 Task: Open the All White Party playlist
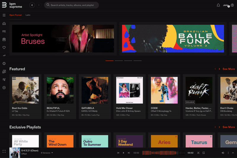coord(25,141)
